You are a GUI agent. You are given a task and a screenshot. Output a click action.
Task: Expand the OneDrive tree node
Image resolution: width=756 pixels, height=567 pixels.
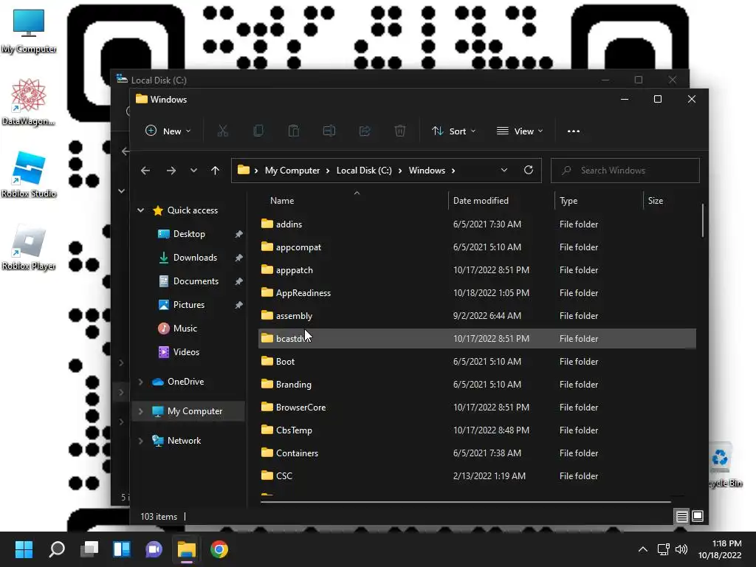pyautogui.click(x=141, y=382)
